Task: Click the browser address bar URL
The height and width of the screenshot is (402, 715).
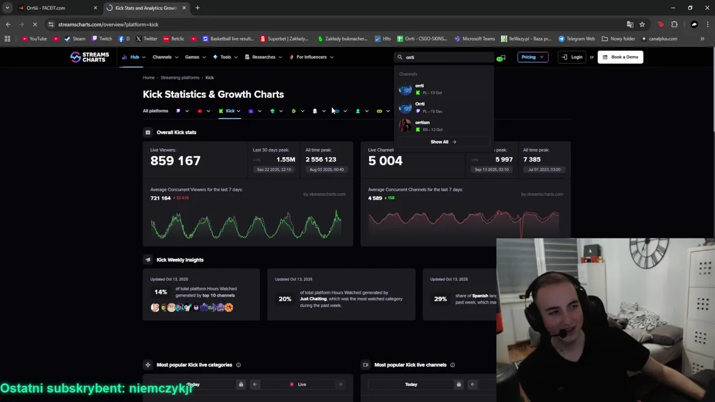Action: tap(108, 25)
